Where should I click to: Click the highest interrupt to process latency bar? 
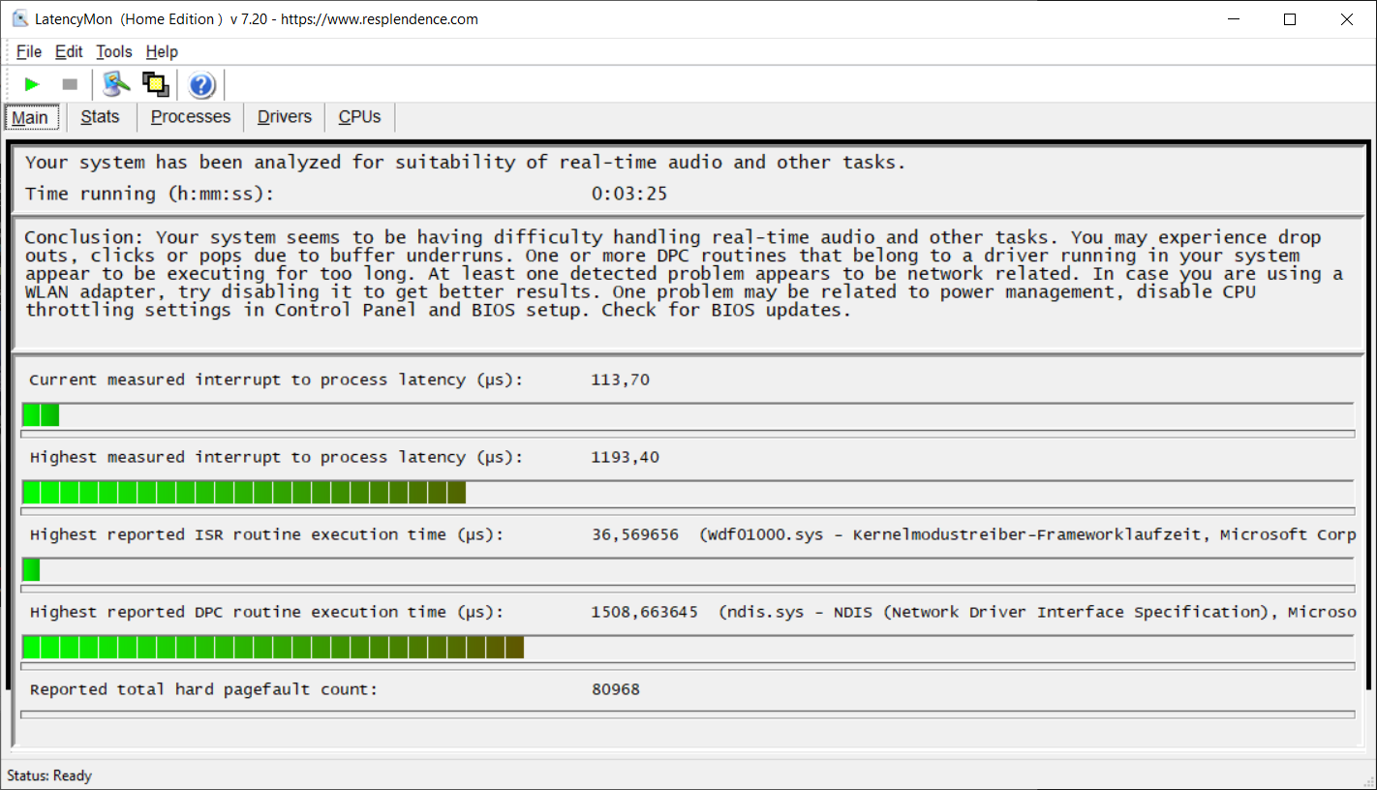click(244, 493)
